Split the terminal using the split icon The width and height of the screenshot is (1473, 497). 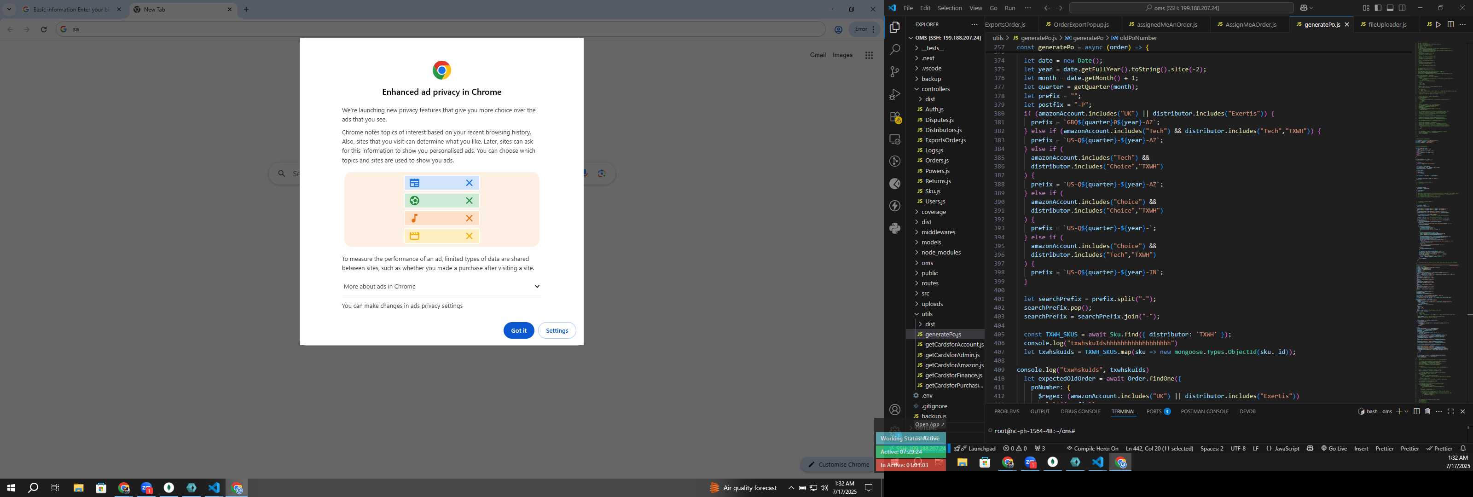[1416, 411]
